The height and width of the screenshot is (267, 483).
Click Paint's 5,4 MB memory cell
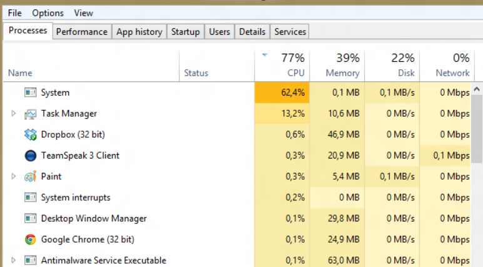(x=337, y=177)
